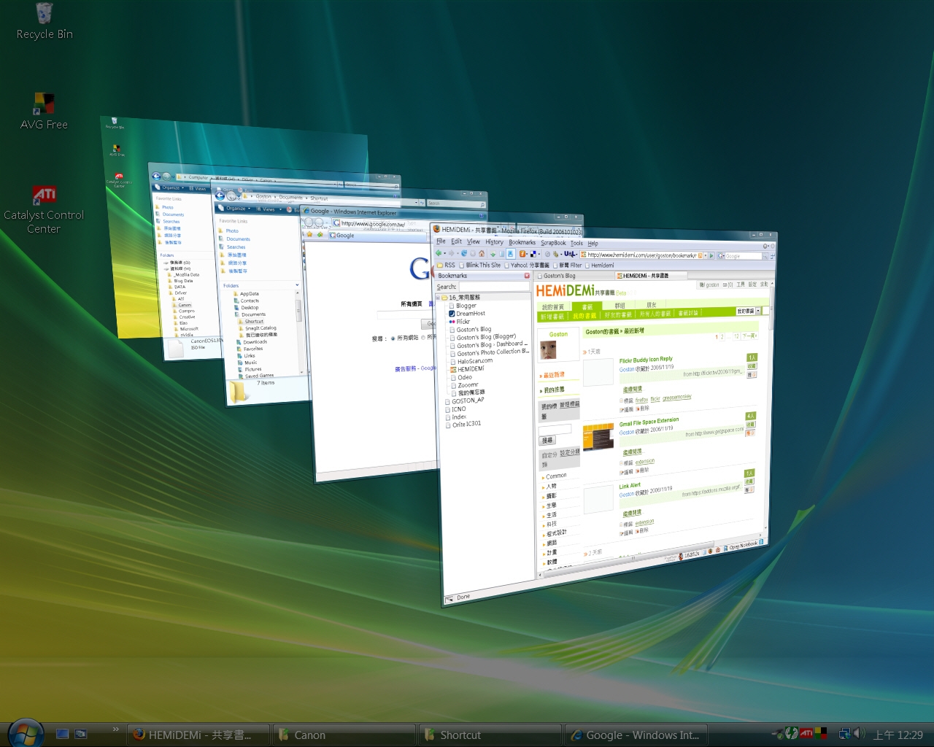Click the Firefox Back arrow icon
Viewport: 934px width, 747px height.
point(439,253)
